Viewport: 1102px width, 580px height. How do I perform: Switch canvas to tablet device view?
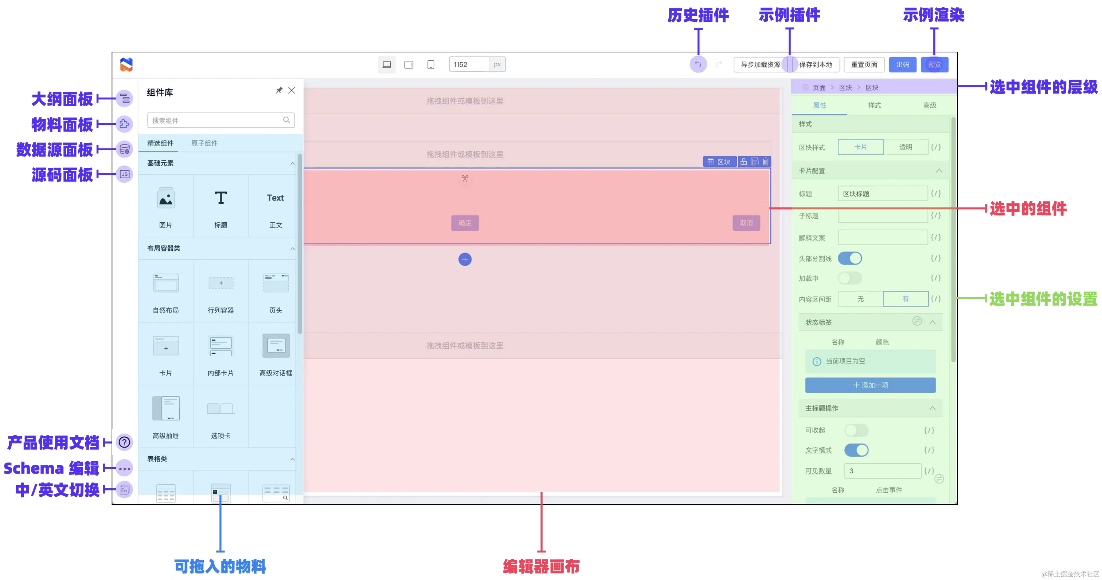point(409,64)
